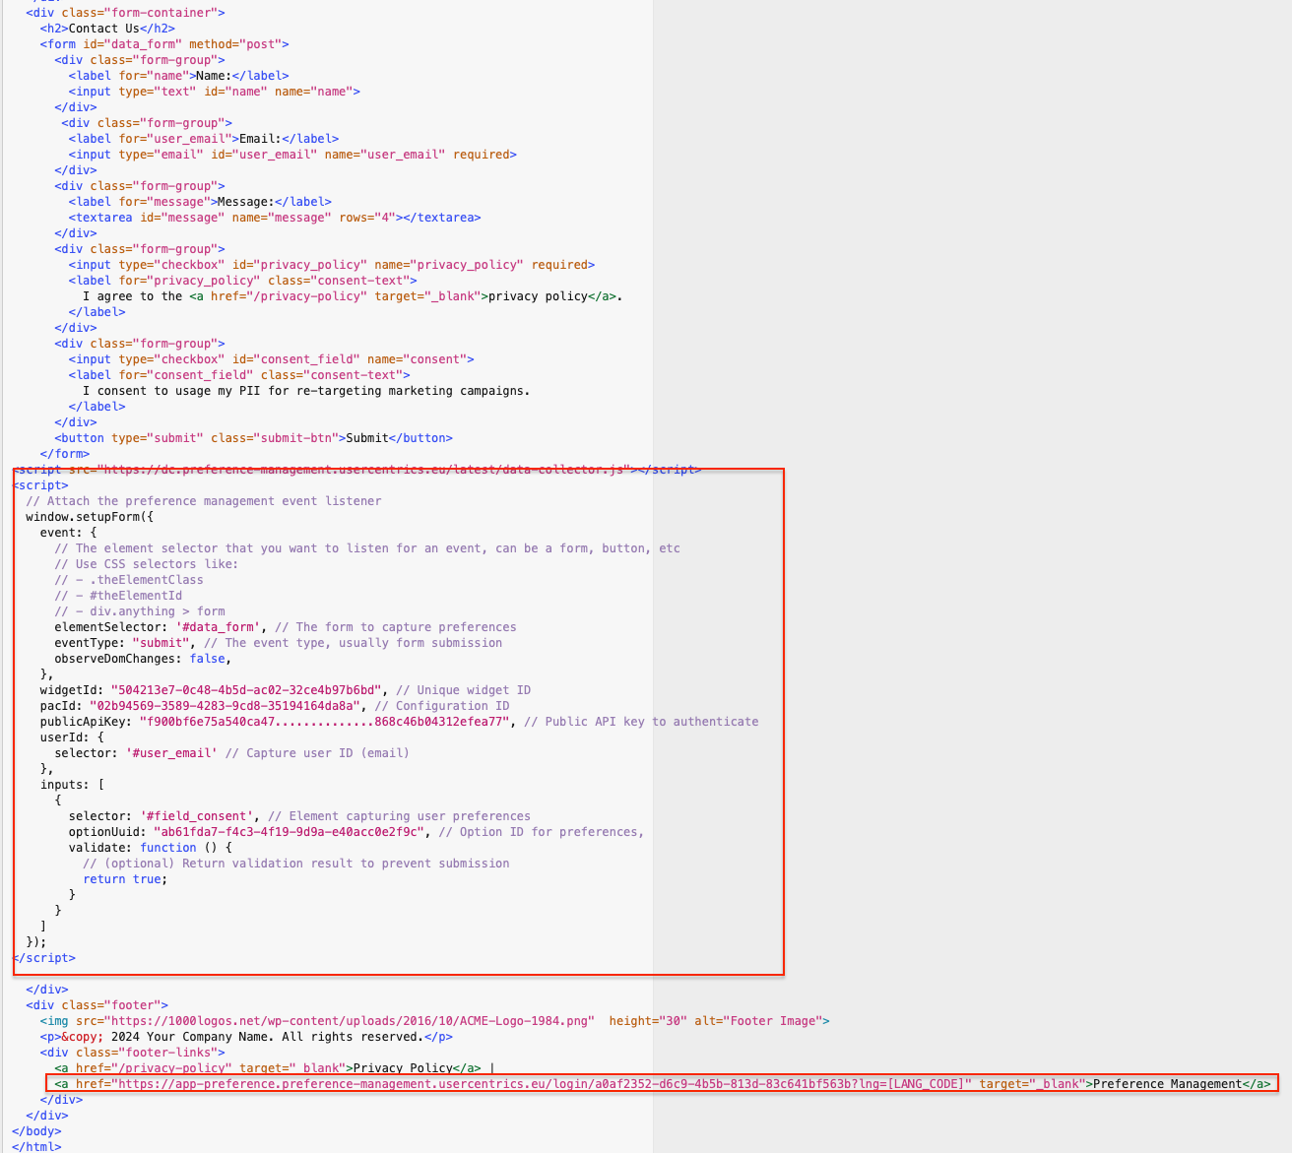Select the elementSelector '#data_form' line
This screenshot has height=1153, width=1292.
coord(286,627)
